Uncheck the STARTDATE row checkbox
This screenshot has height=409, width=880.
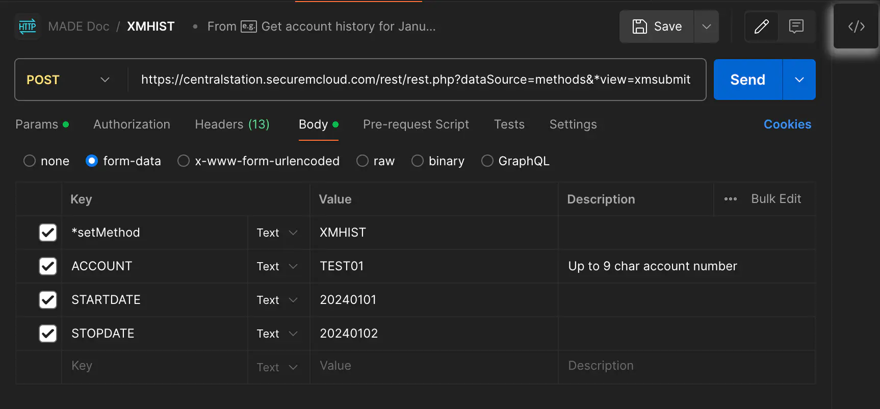[x=48, y=300]
